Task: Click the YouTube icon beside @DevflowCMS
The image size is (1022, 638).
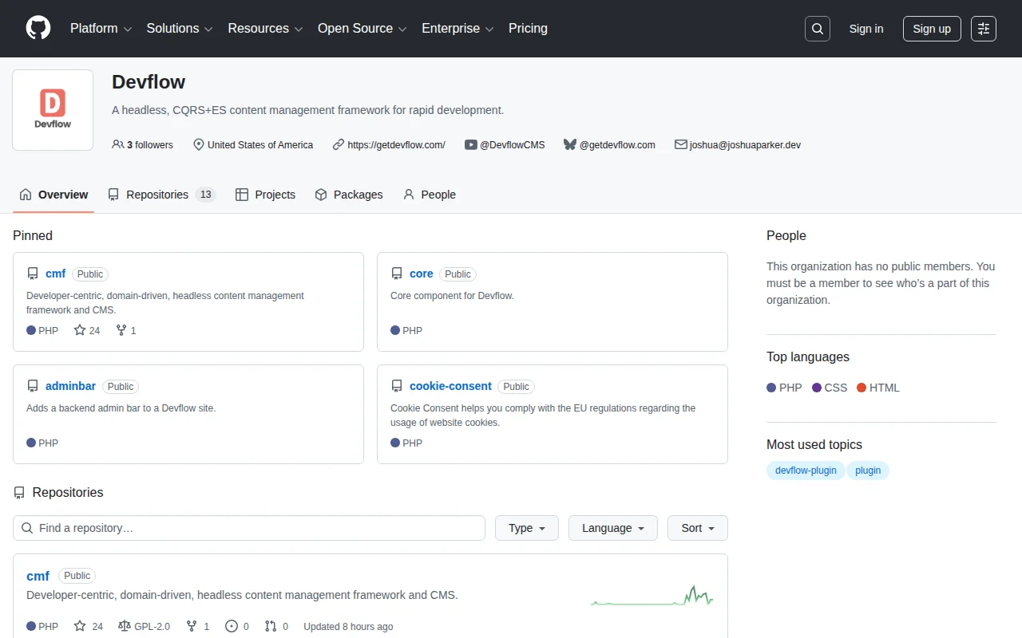Action: 471,145
